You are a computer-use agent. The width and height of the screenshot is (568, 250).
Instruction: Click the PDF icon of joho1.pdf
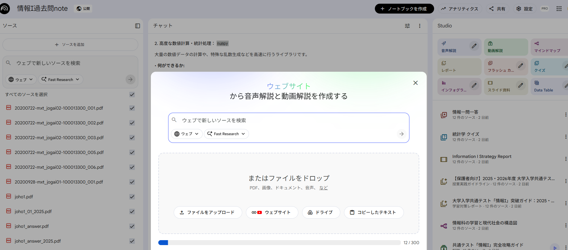9,196
